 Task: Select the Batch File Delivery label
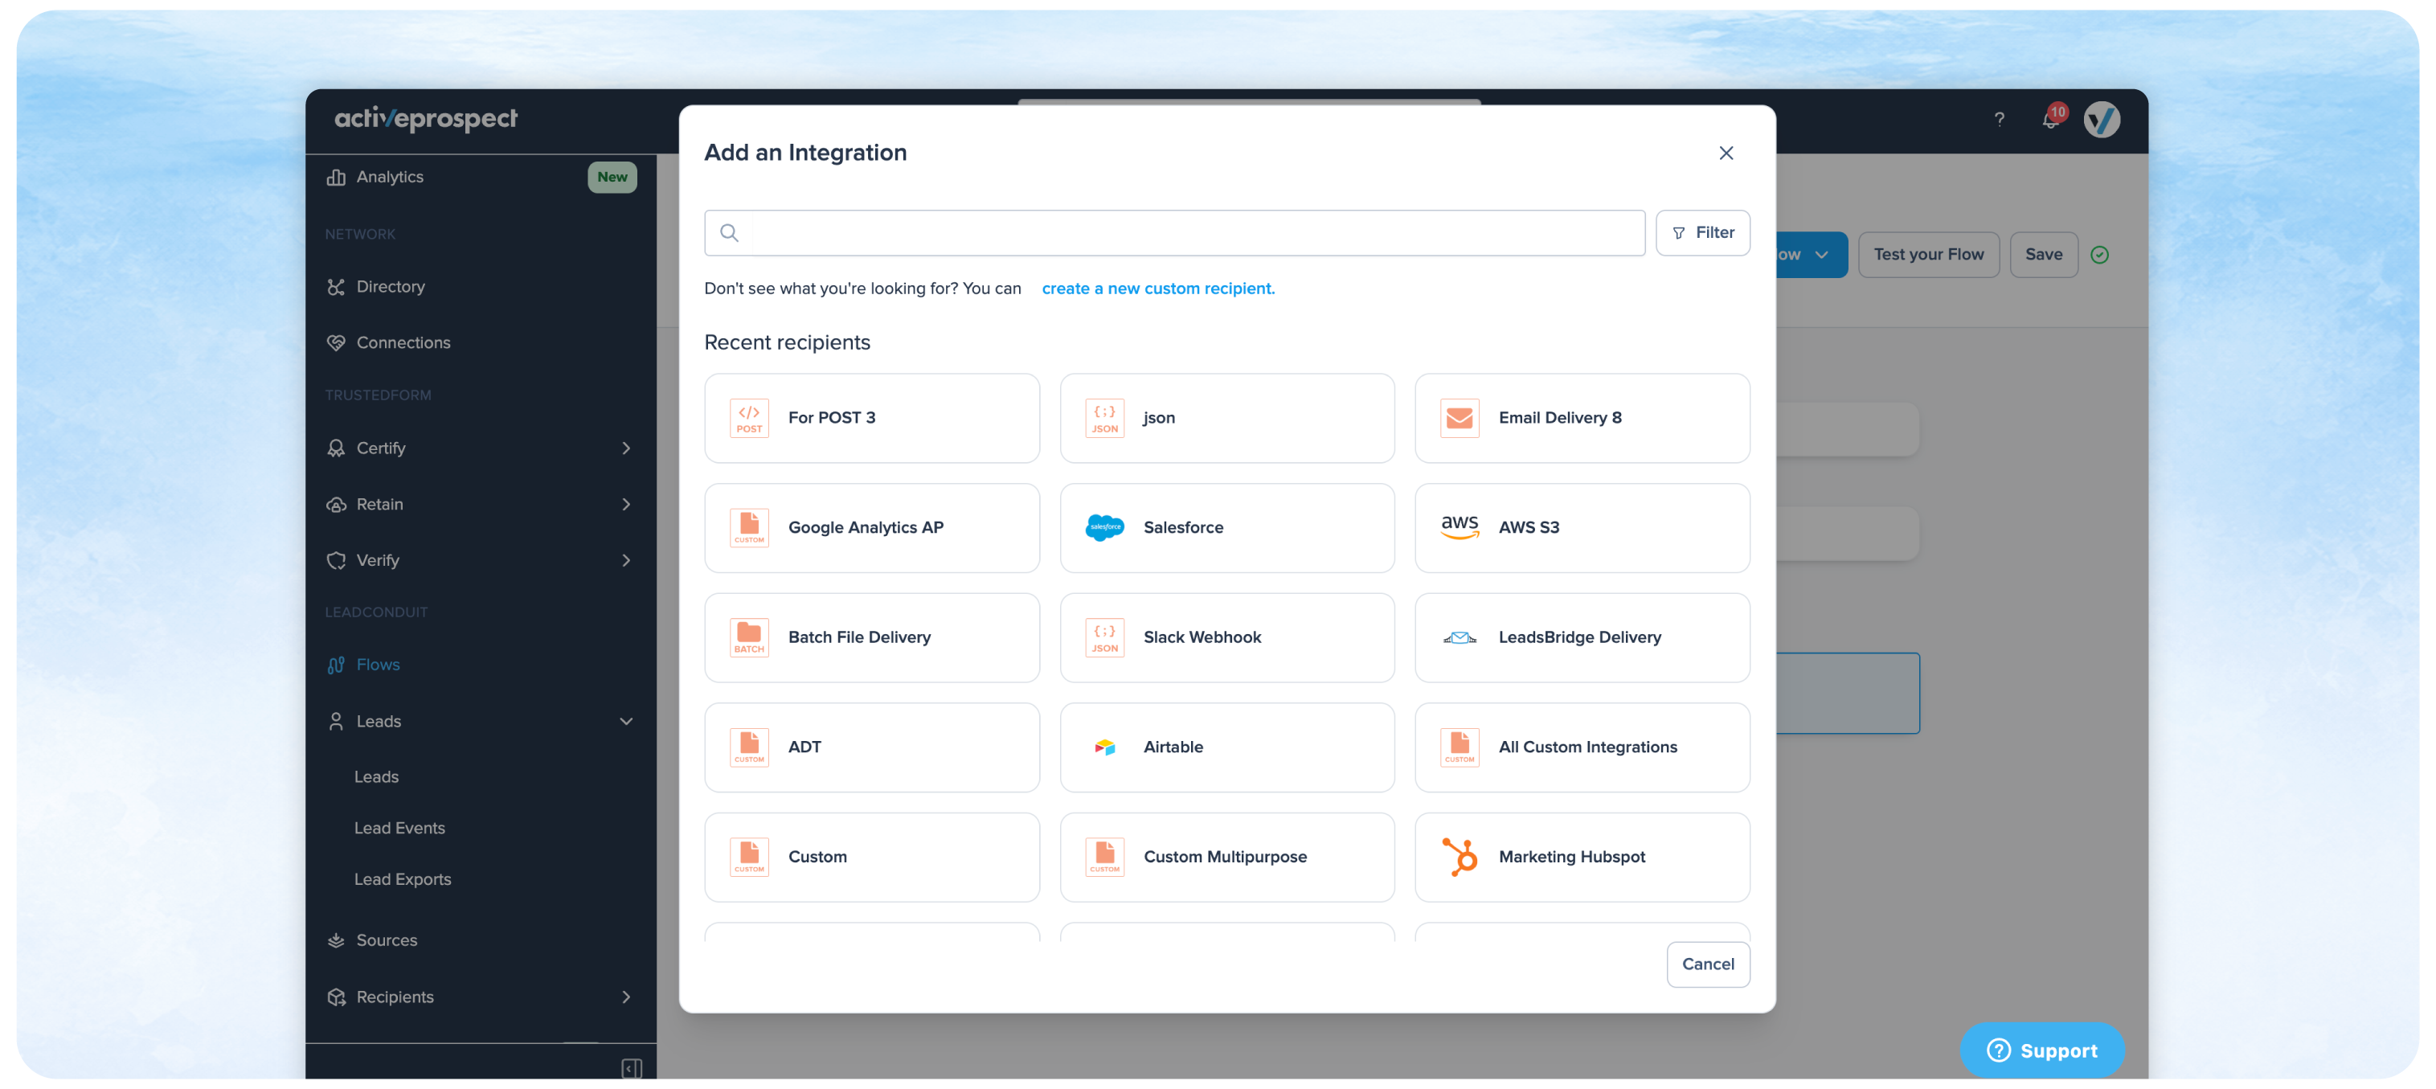coord(858,637)
